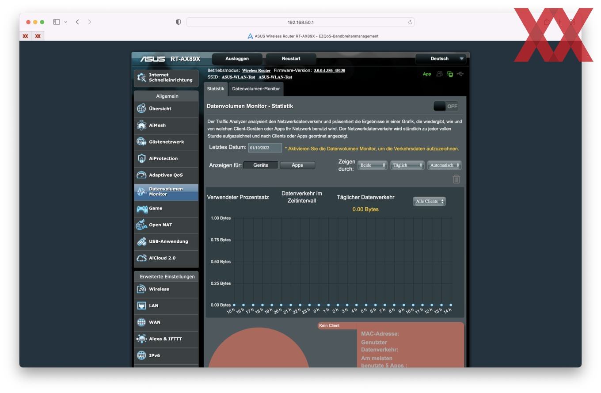Expand Safari sidebar options chevron
This screenshot has width=601, height=393.
tap(65, 22)
